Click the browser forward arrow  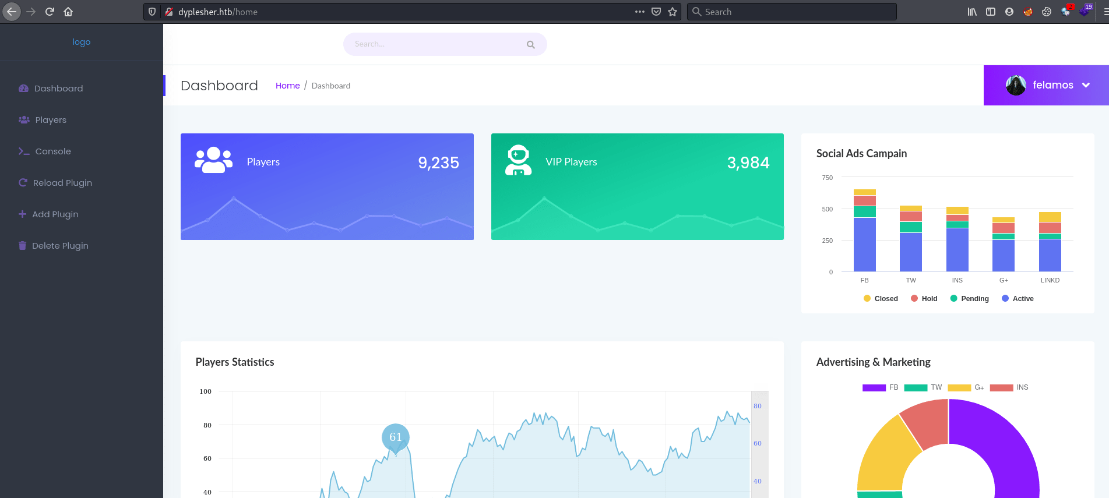(x=31, y=12)
